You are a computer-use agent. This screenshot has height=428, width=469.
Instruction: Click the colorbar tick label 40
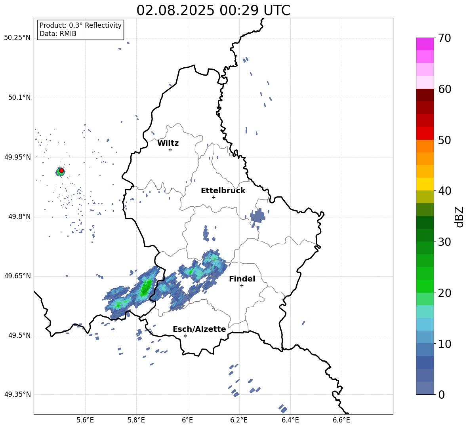tap(444, 191)
